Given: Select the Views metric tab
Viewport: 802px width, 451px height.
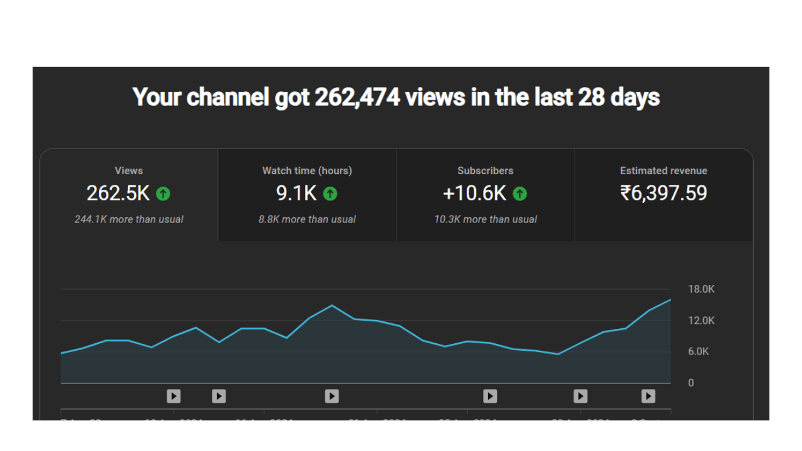Looking at the screenshot, I should coord(129,195).
